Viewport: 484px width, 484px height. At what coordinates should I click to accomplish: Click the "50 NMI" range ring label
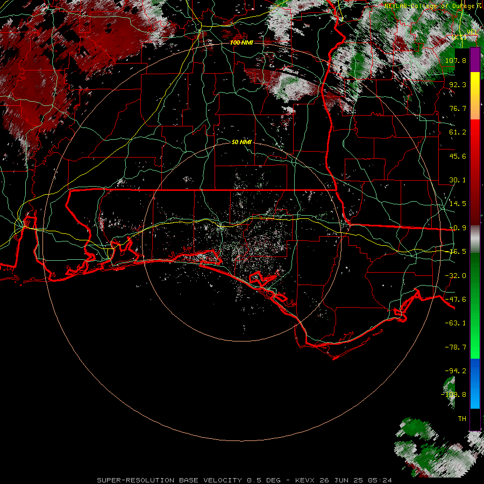[241, 142]
